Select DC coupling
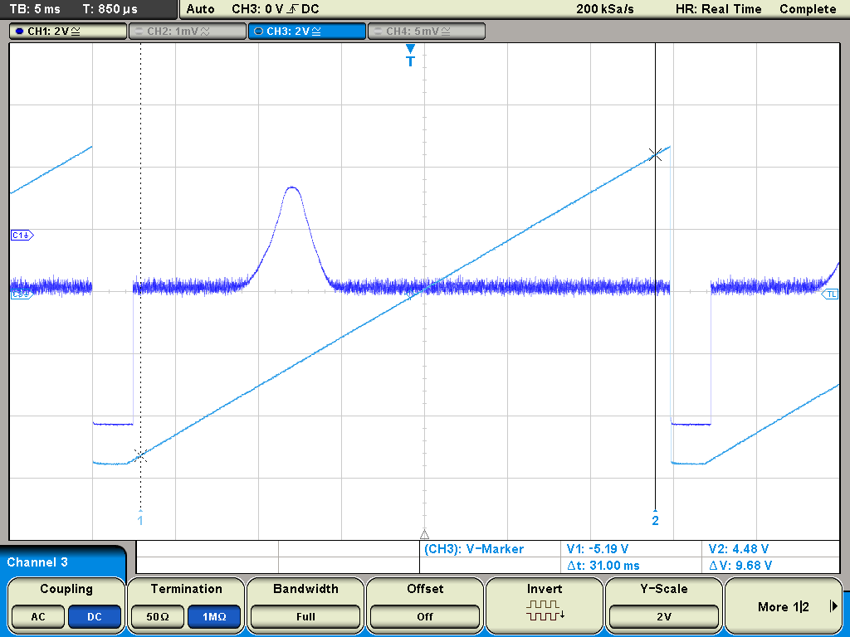Viewport: 850px width, 637px height. pos(95,617)
